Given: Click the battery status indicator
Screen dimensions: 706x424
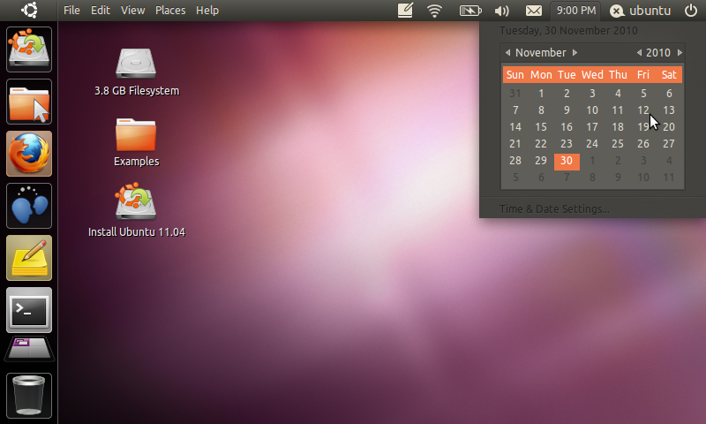Looking at the screenshot, I should point(469,11).
